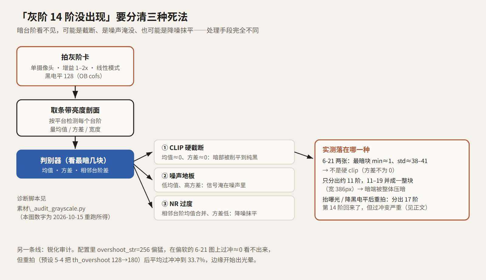Click the label 诊断脚本见

click(x=32, y=198)
